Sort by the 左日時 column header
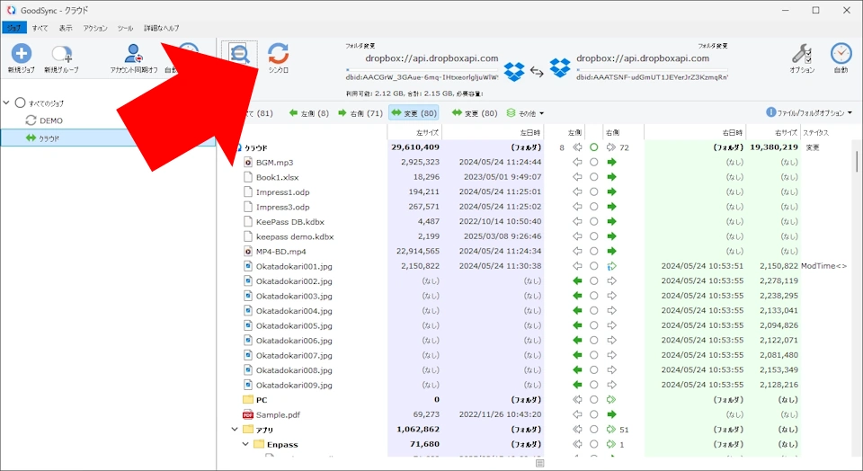 [493, 132]
